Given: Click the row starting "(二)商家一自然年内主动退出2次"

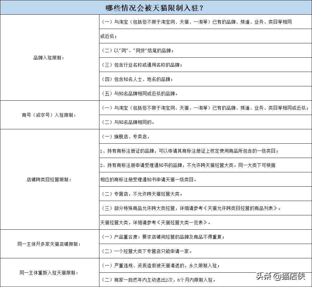Looking at the screenshot, I should coord(205,280).
